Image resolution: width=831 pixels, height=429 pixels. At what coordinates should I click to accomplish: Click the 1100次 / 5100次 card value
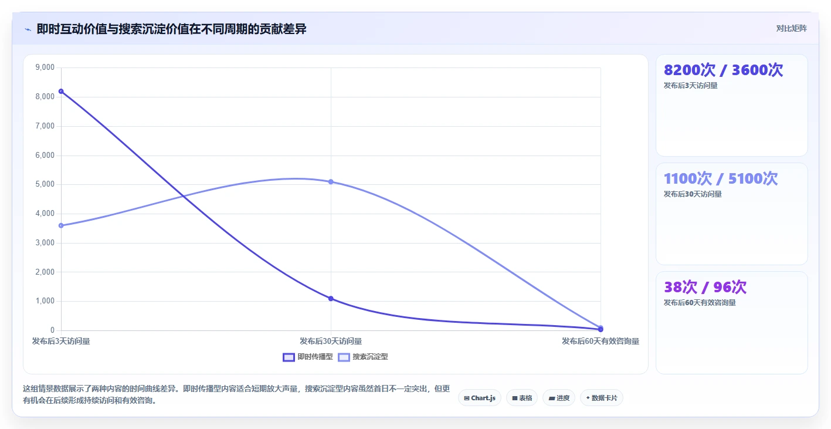tap(721, 178)
